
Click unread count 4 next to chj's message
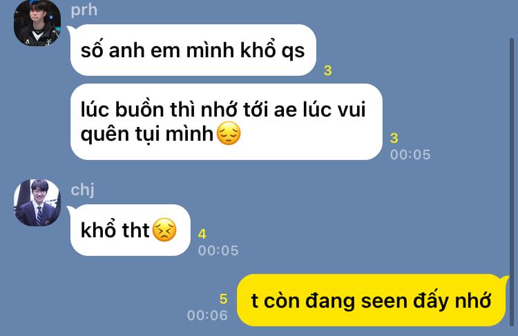[202, 234]
